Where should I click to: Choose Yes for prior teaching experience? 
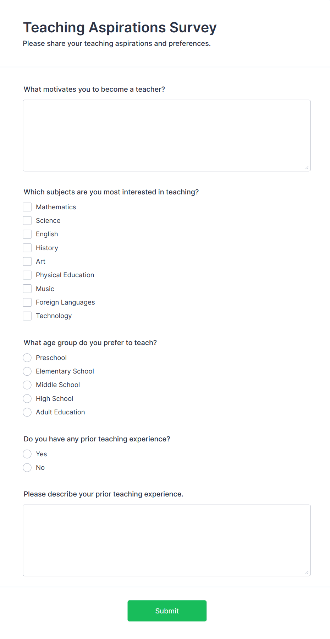[27, 454]
